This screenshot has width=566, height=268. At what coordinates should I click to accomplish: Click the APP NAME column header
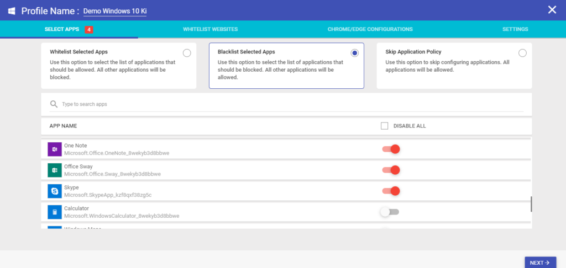63,126
